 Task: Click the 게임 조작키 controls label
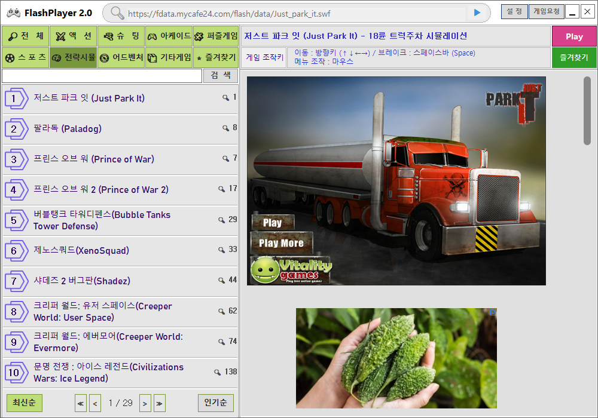click(x=264, y=57)
